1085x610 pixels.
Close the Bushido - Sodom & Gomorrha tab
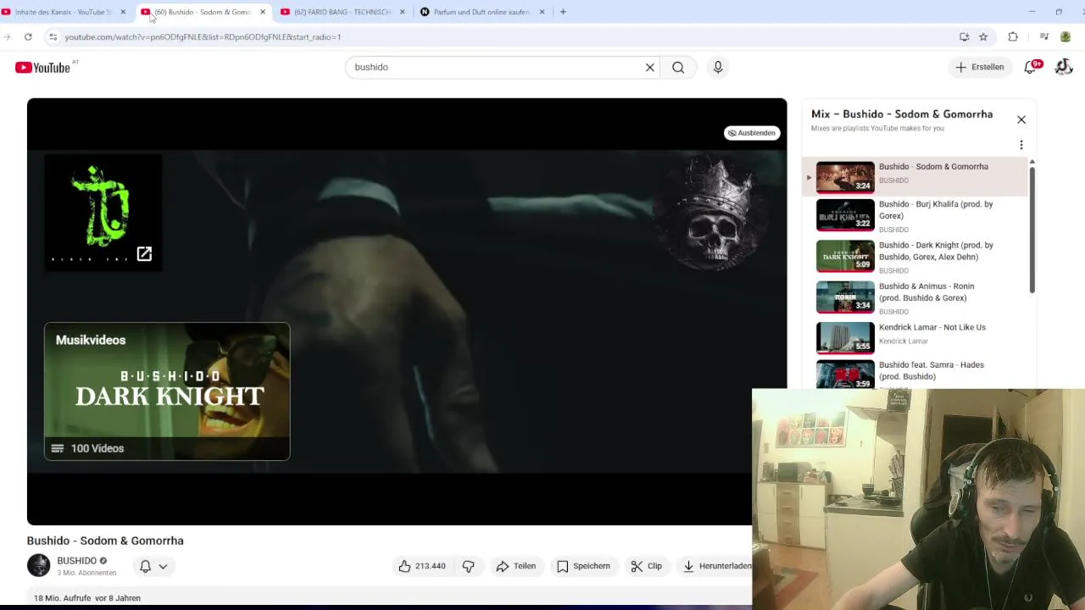263,12
